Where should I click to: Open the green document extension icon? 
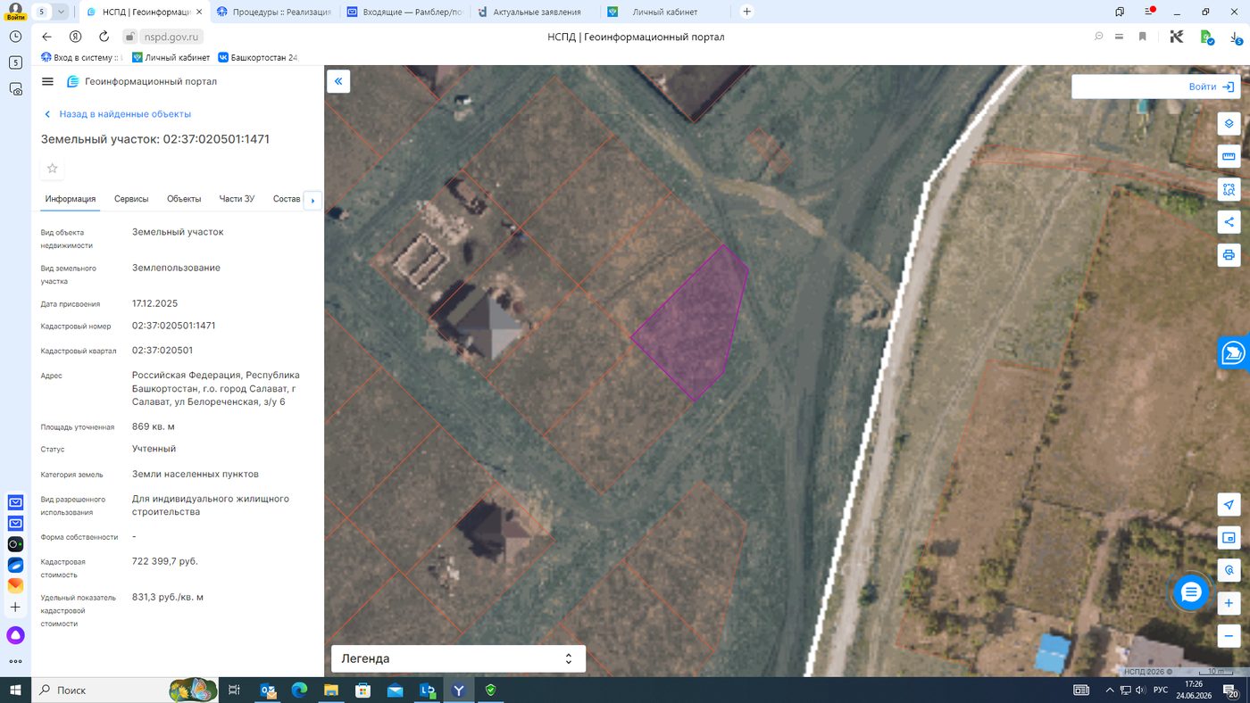pos(1206,37)
